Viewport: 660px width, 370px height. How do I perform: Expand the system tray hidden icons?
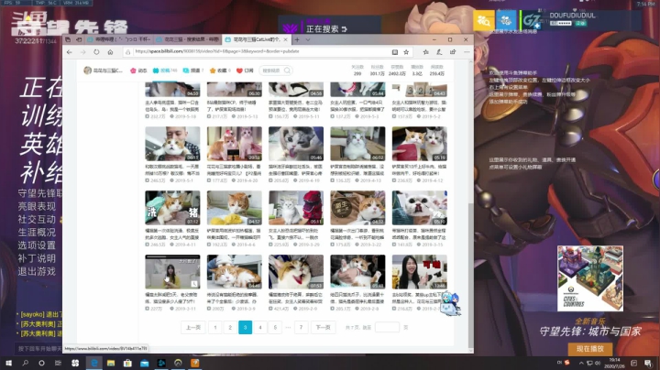pos(581,363)
